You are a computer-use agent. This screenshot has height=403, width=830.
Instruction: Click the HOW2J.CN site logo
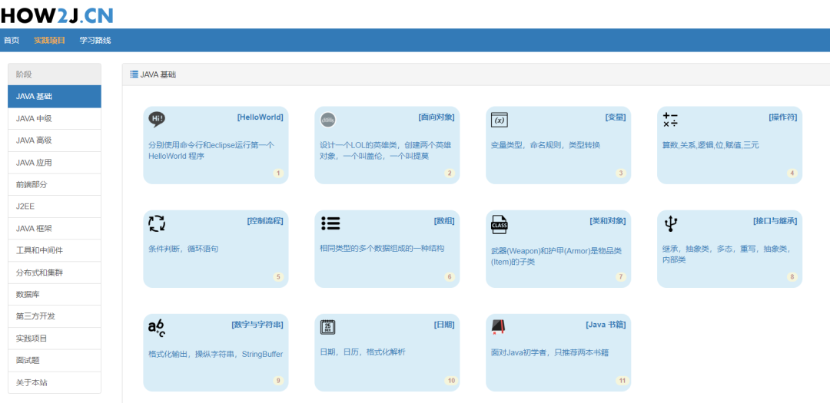pos(57,15)
